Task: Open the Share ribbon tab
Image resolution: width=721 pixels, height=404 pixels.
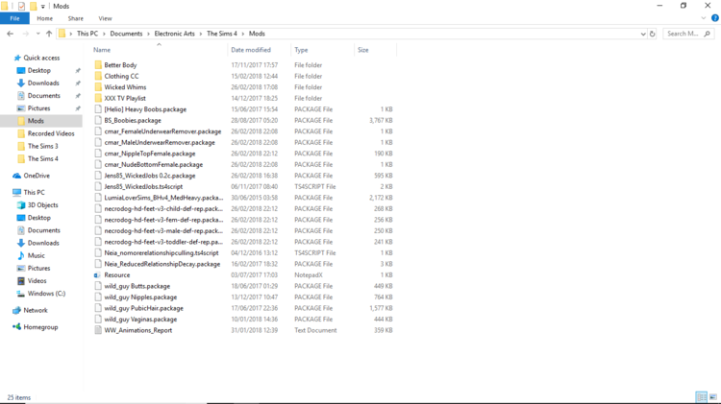Action: (x=75, y=18)
